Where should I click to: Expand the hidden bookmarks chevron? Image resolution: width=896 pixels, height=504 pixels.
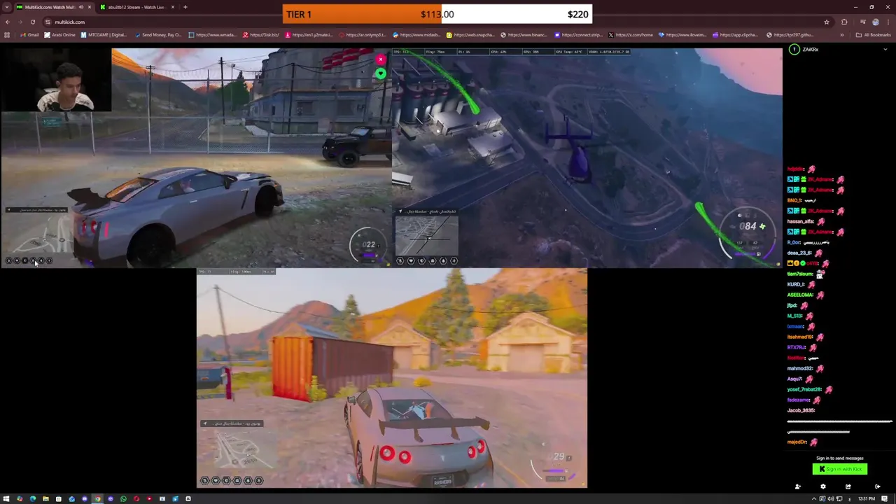tap(842, 35)
